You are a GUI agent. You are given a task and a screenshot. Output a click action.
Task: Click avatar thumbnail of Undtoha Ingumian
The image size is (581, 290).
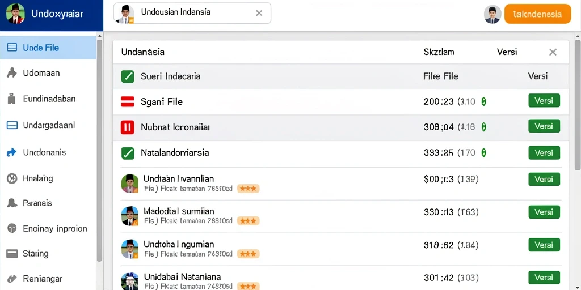pyautogui.click(x=130, y=249)
